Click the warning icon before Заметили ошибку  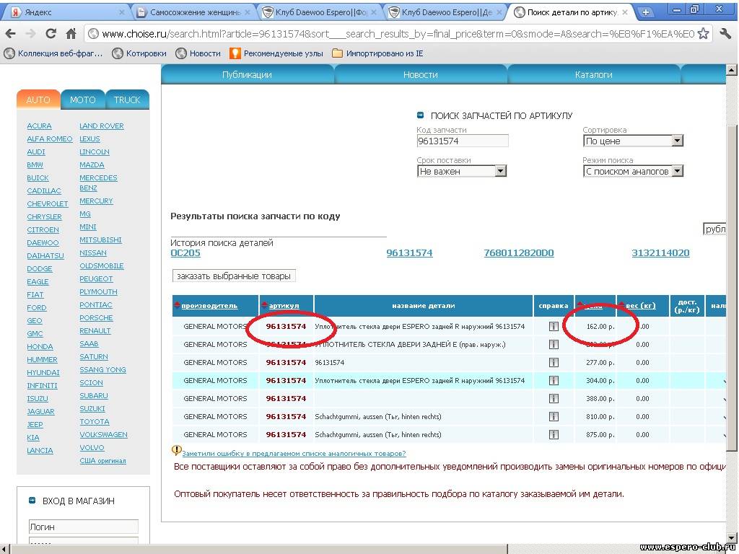tap(176, 451)
